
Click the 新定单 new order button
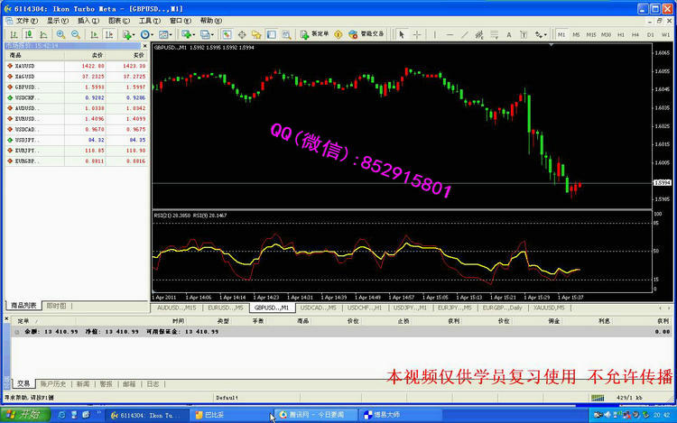(318, 34)
